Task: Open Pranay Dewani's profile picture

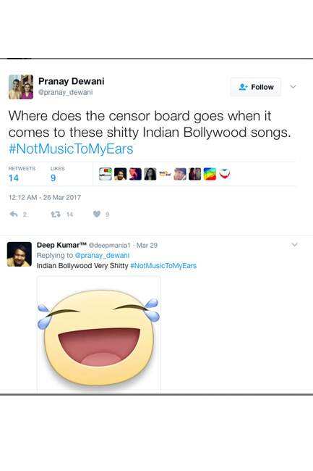Action: 21,87
